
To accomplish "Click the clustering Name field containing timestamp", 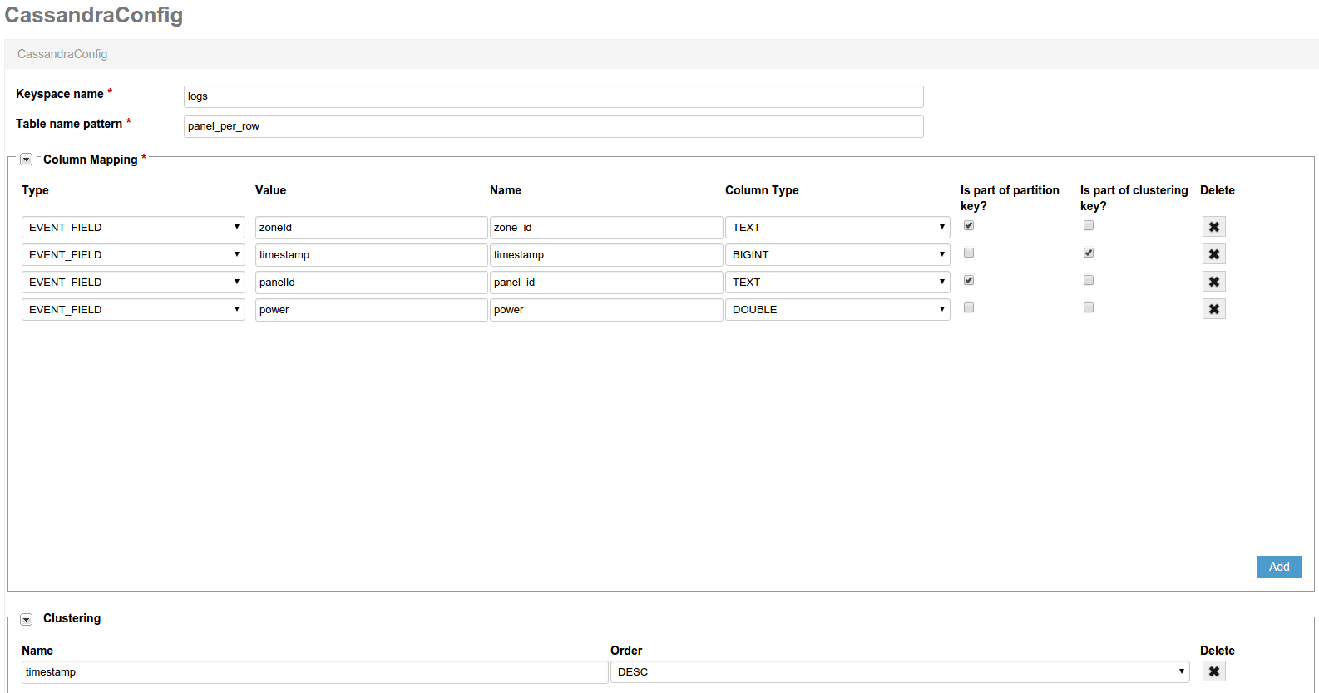I will pos(314,671).
